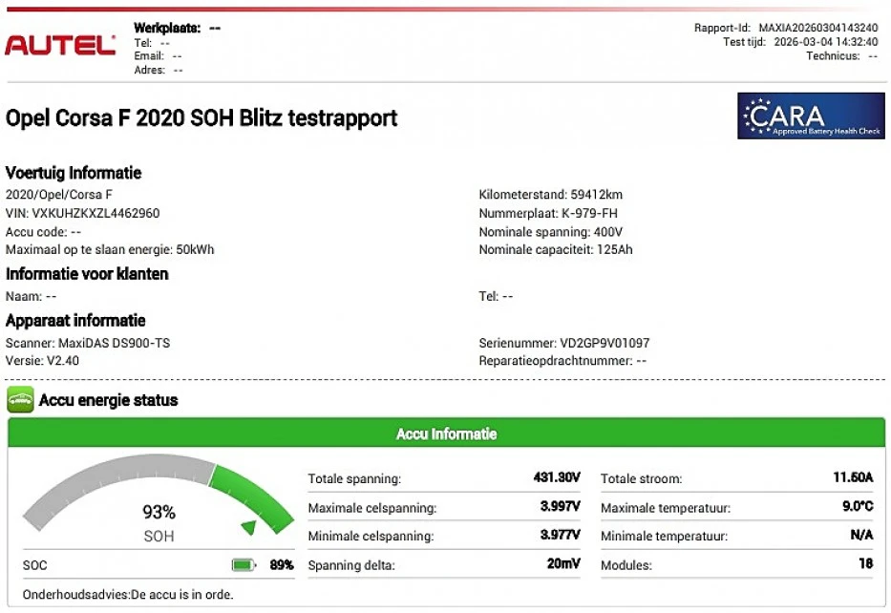Click the Nummerplaat K-979-FH text
This screenshot has height=613, width=891.
[x=550, y=213]
